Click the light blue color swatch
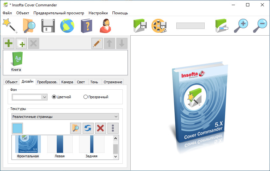 tap(18, 128)
